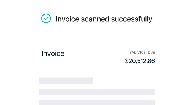Click the first full-width gray placeholder bar
Screen dimensions: 195x105
[x=97, y=92]
